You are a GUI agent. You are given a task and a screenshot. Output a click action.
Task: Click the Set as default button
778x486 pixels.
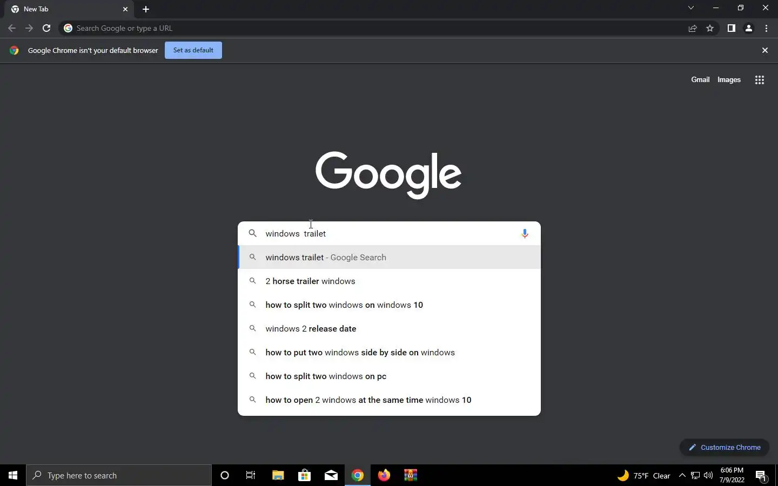193,50
